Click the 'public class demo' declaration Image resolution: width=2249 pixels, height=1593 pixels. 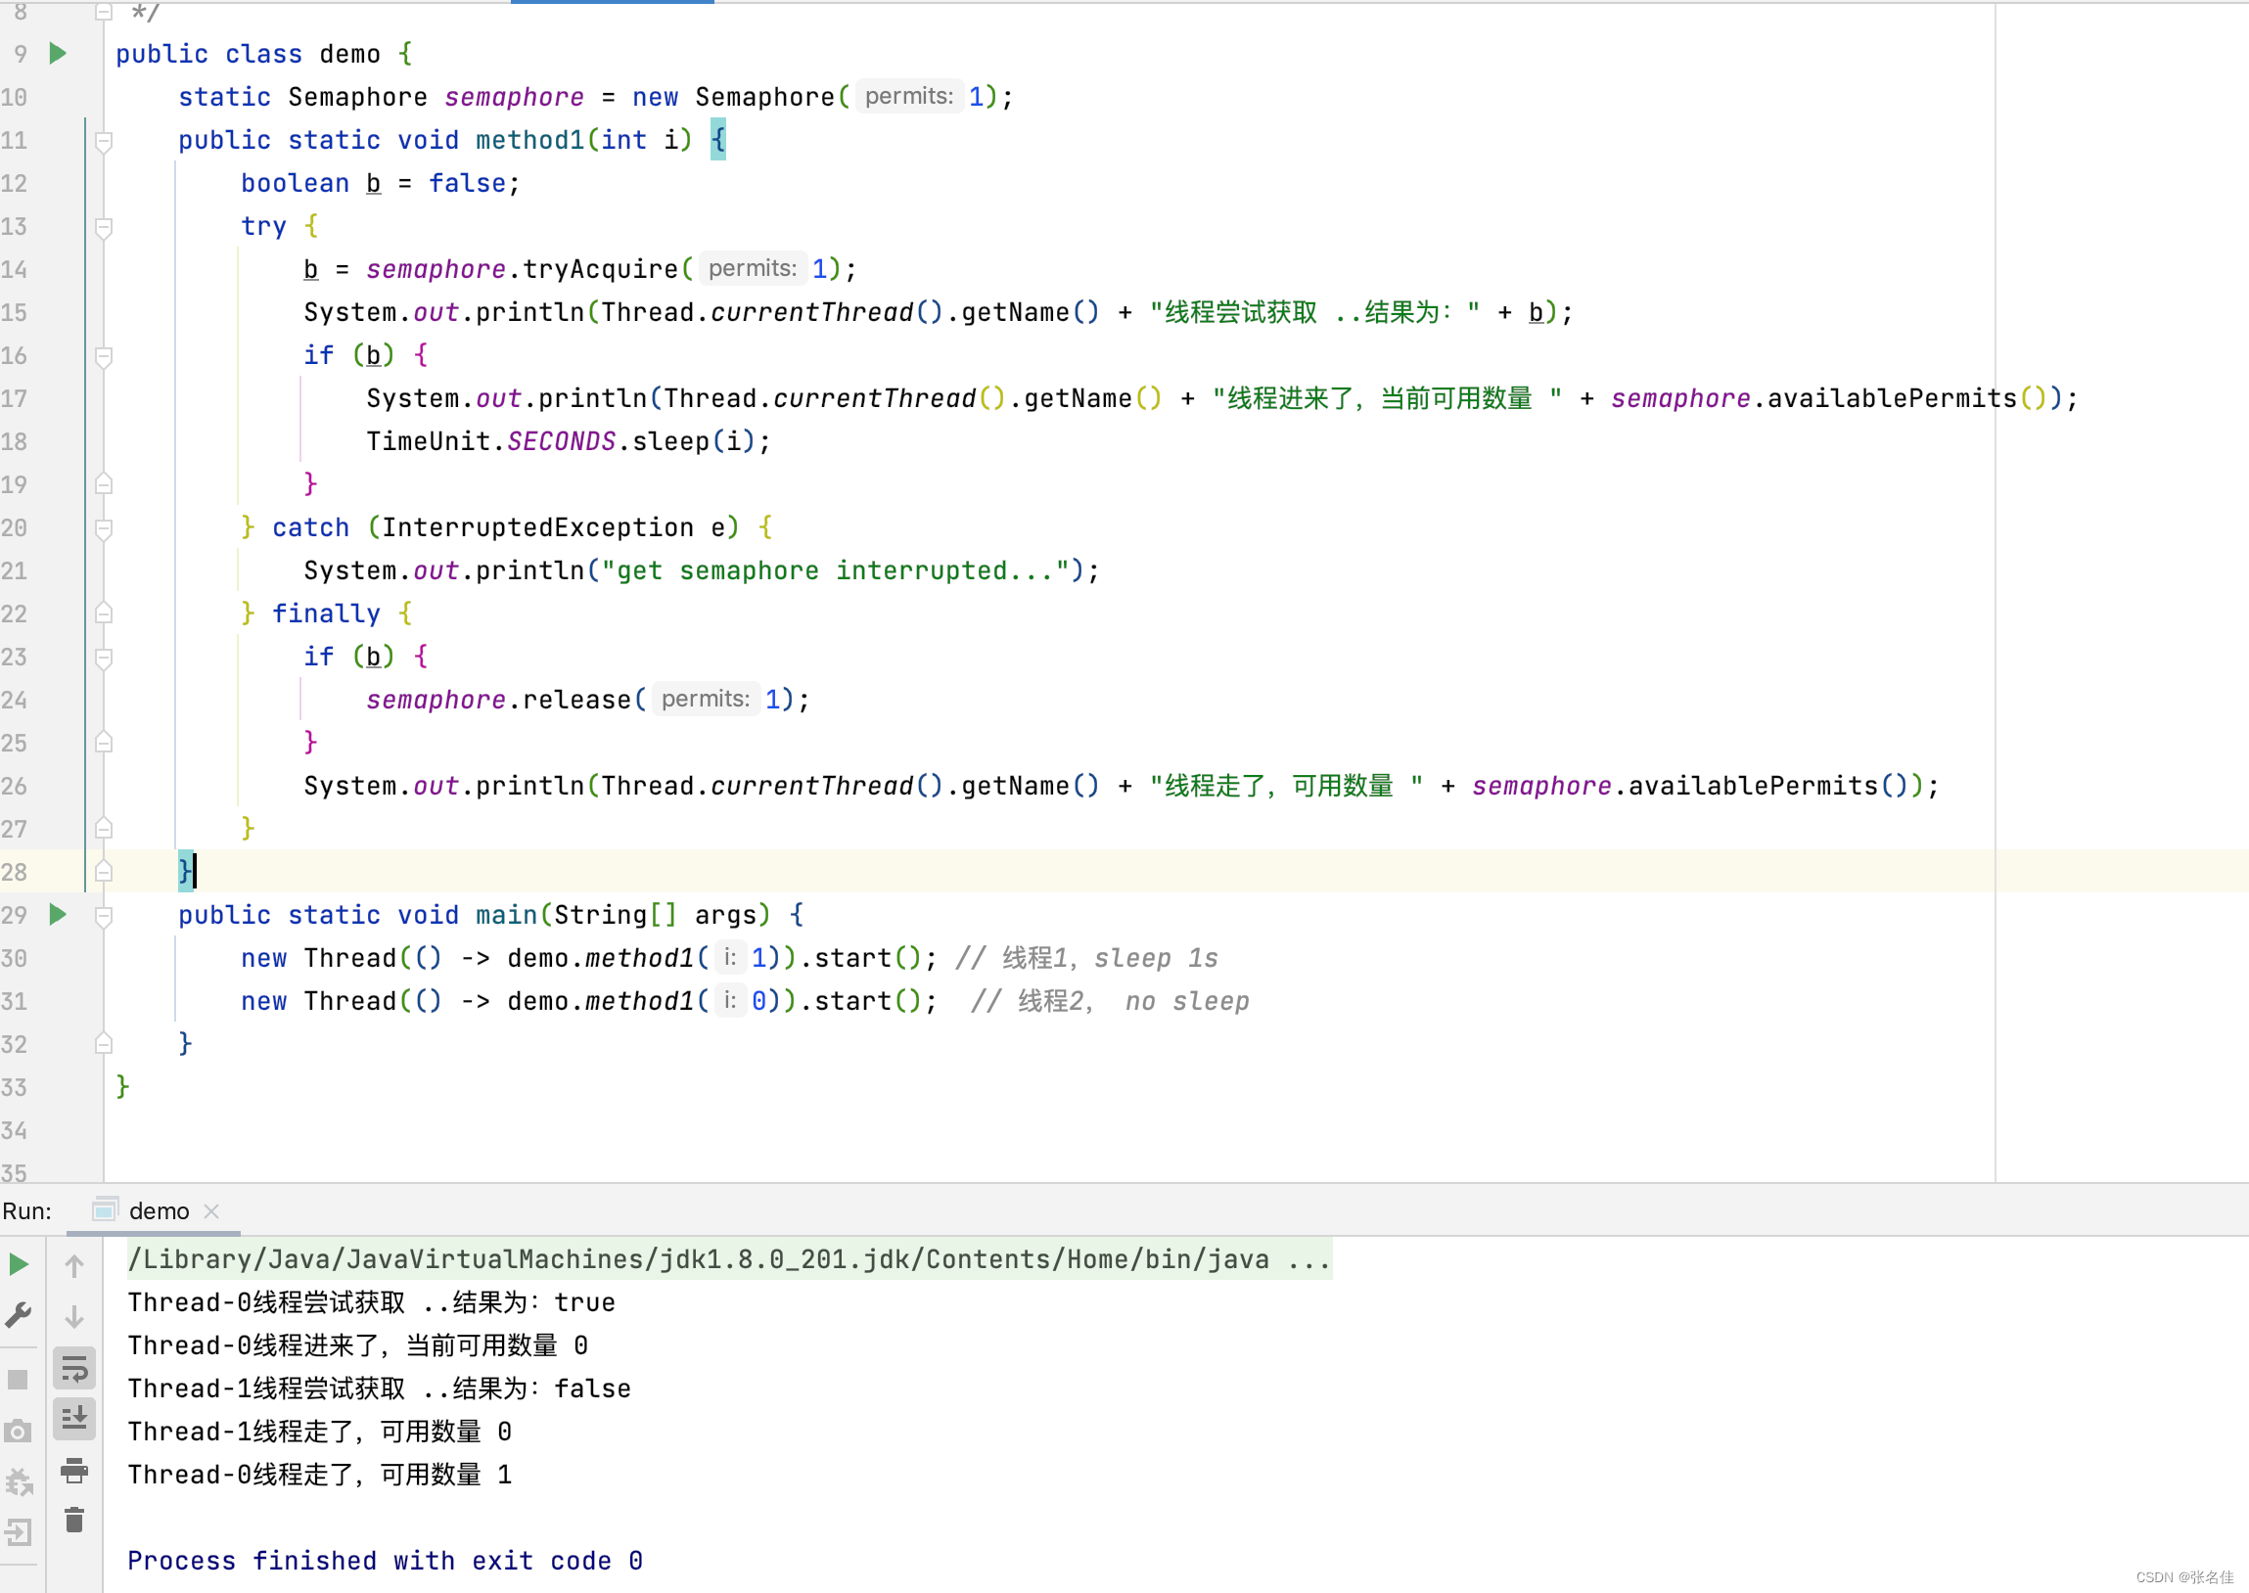point(249,54)
